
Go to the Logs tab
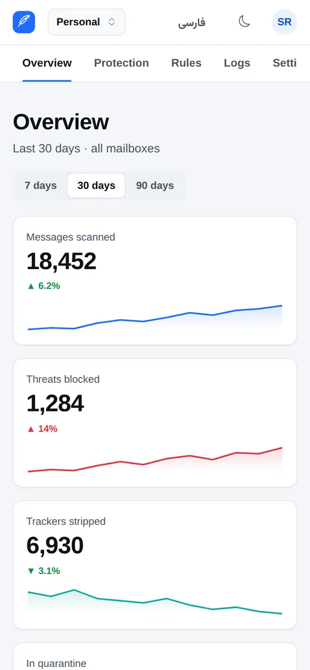[237, 63]
